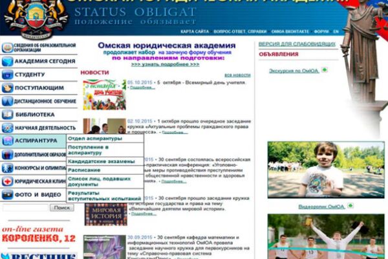388x259 pixels.
Task: Open the Студенту menu item
Action: (x=30, y=74)
